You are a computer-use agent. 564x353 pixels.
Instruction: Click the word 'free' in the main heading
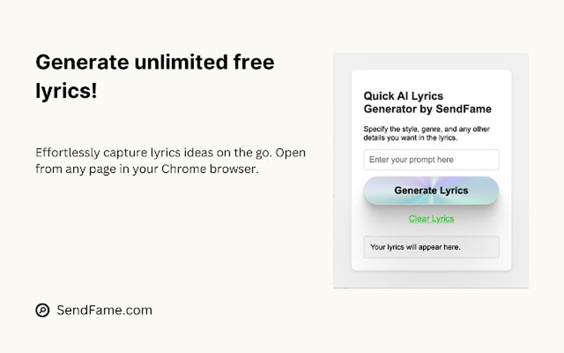click(253, 62)
